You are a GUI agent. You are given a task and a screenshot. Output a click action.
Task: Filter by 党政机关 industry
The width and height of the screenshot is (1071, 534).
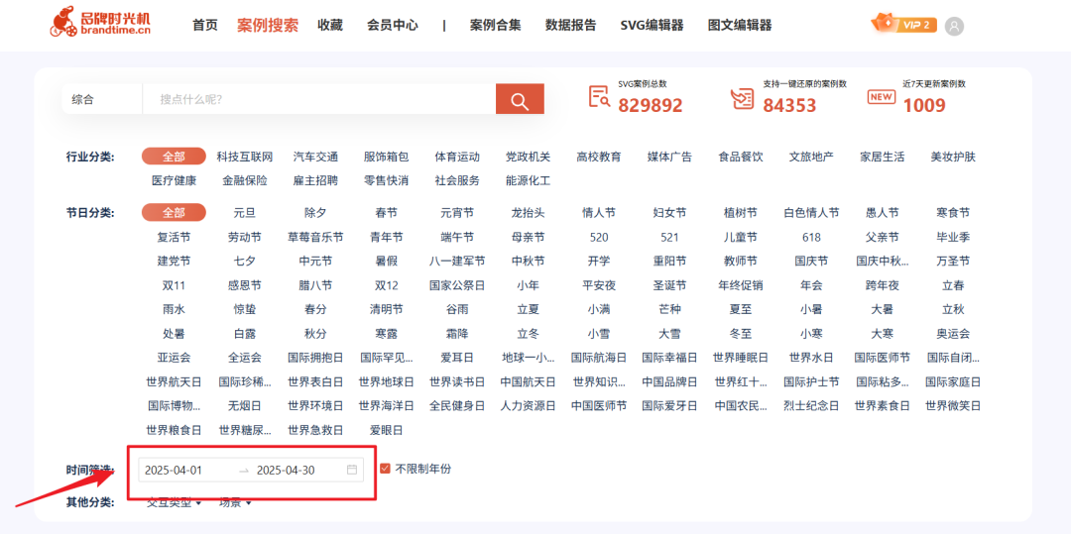[528, 157]
